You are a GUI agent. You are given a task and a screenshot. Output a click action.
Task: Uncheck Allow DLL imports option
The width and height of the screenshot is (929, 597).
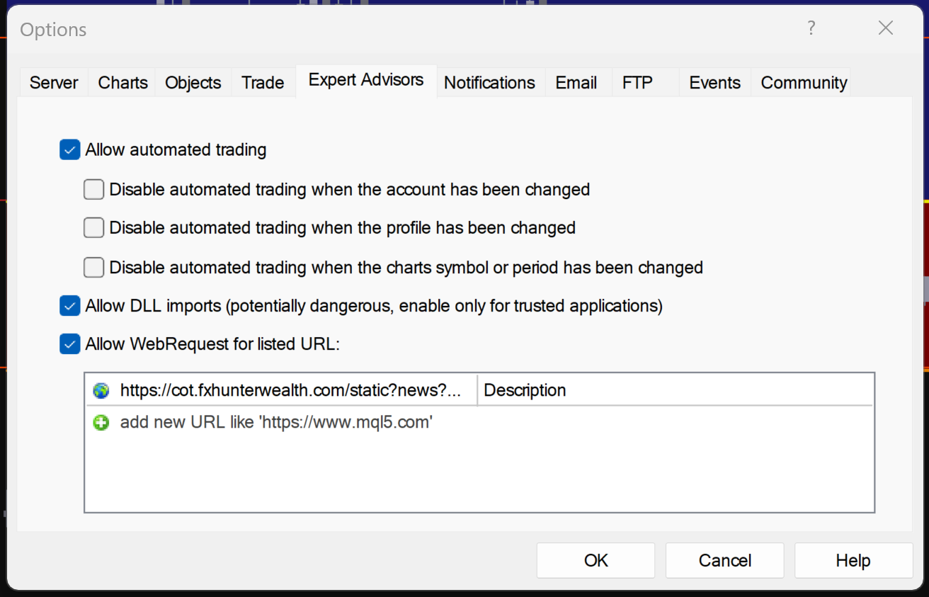[70, 306]
